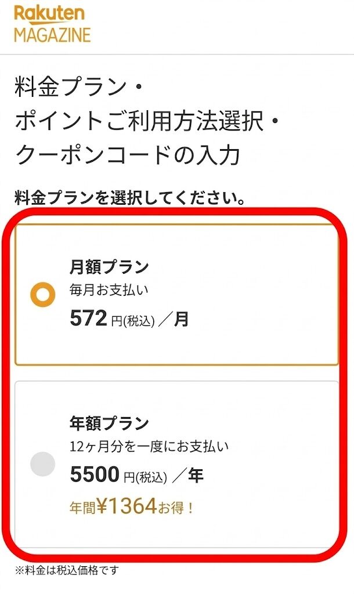The width and height of the screenshot is (354, 594).
Task: Click the 料金プランを選択してください label
Action: 129,198
